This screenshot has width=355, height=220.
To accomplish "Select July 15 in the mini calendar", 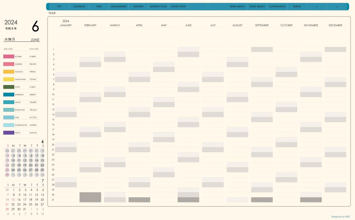I will click(13, 199).
